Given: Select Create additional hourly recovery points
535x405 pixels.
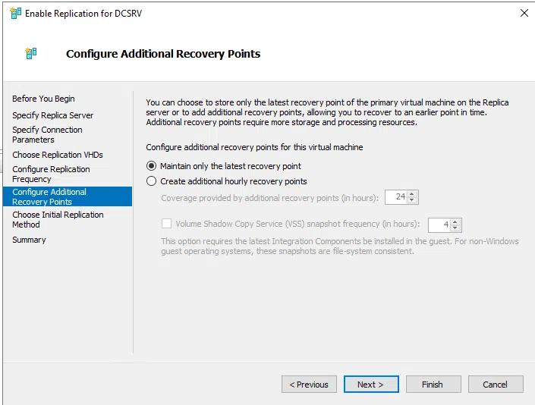Looking at the screenshot, I should [x=152, y=181].
